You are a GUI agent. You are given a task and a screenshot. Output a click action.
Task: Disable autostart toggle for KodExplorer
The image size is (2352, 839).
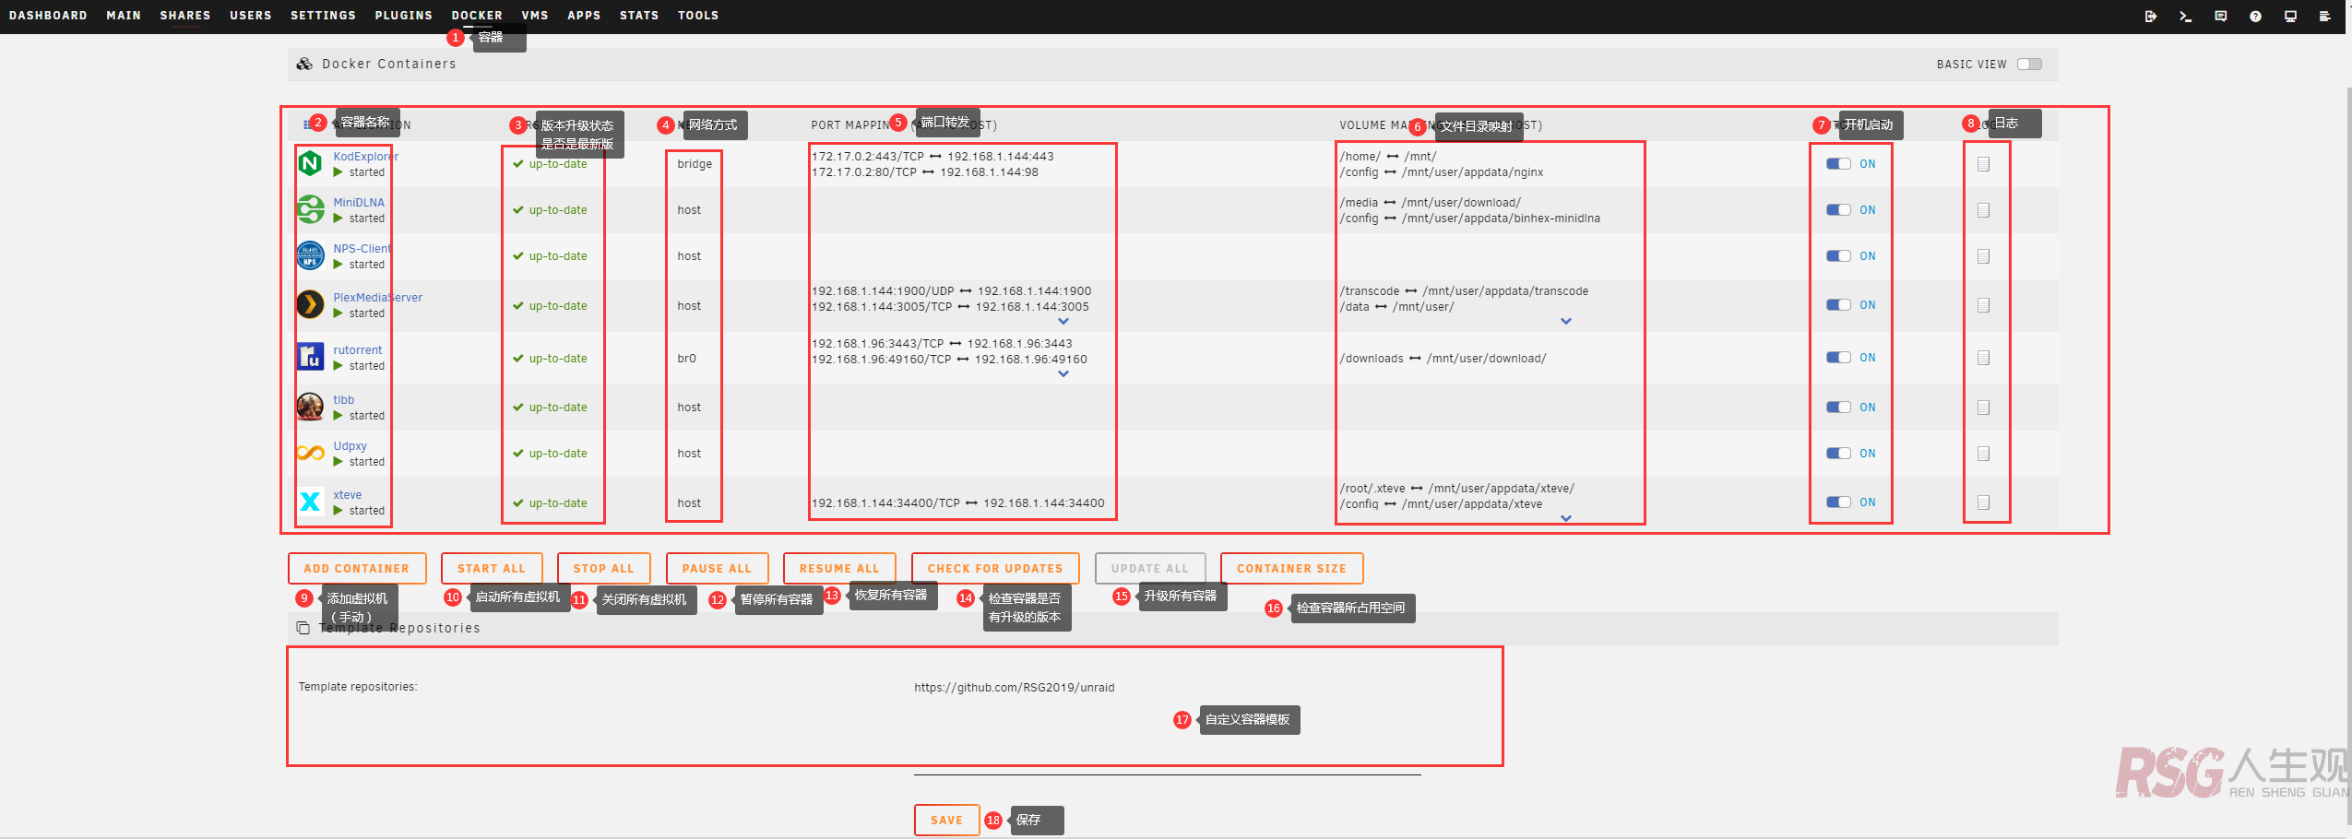pos(1838,163)
